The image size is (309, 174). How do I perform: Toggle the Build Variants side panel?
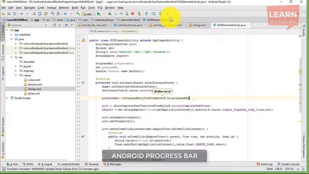pos(3,127)
